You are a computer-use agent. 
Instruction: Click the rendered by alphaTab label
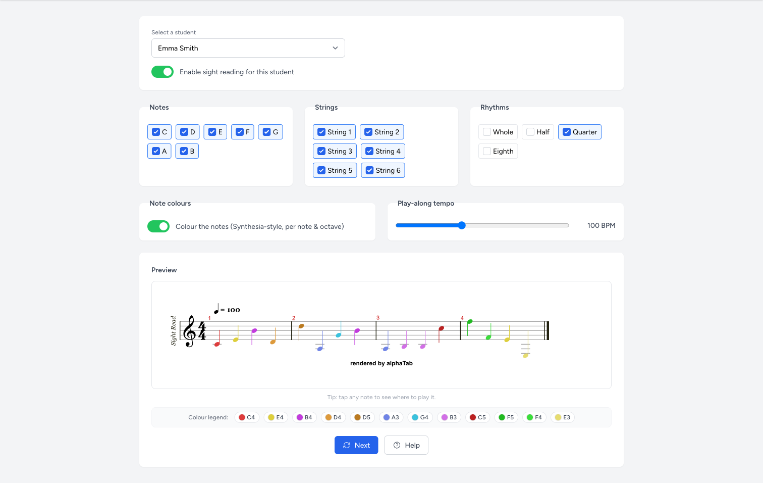[x=381, y=363]
